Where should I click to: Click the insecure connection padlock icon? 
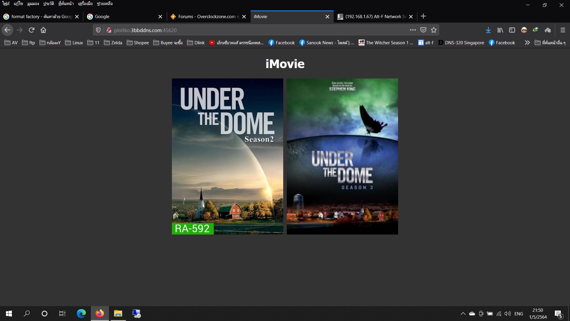tap(109, 30)
